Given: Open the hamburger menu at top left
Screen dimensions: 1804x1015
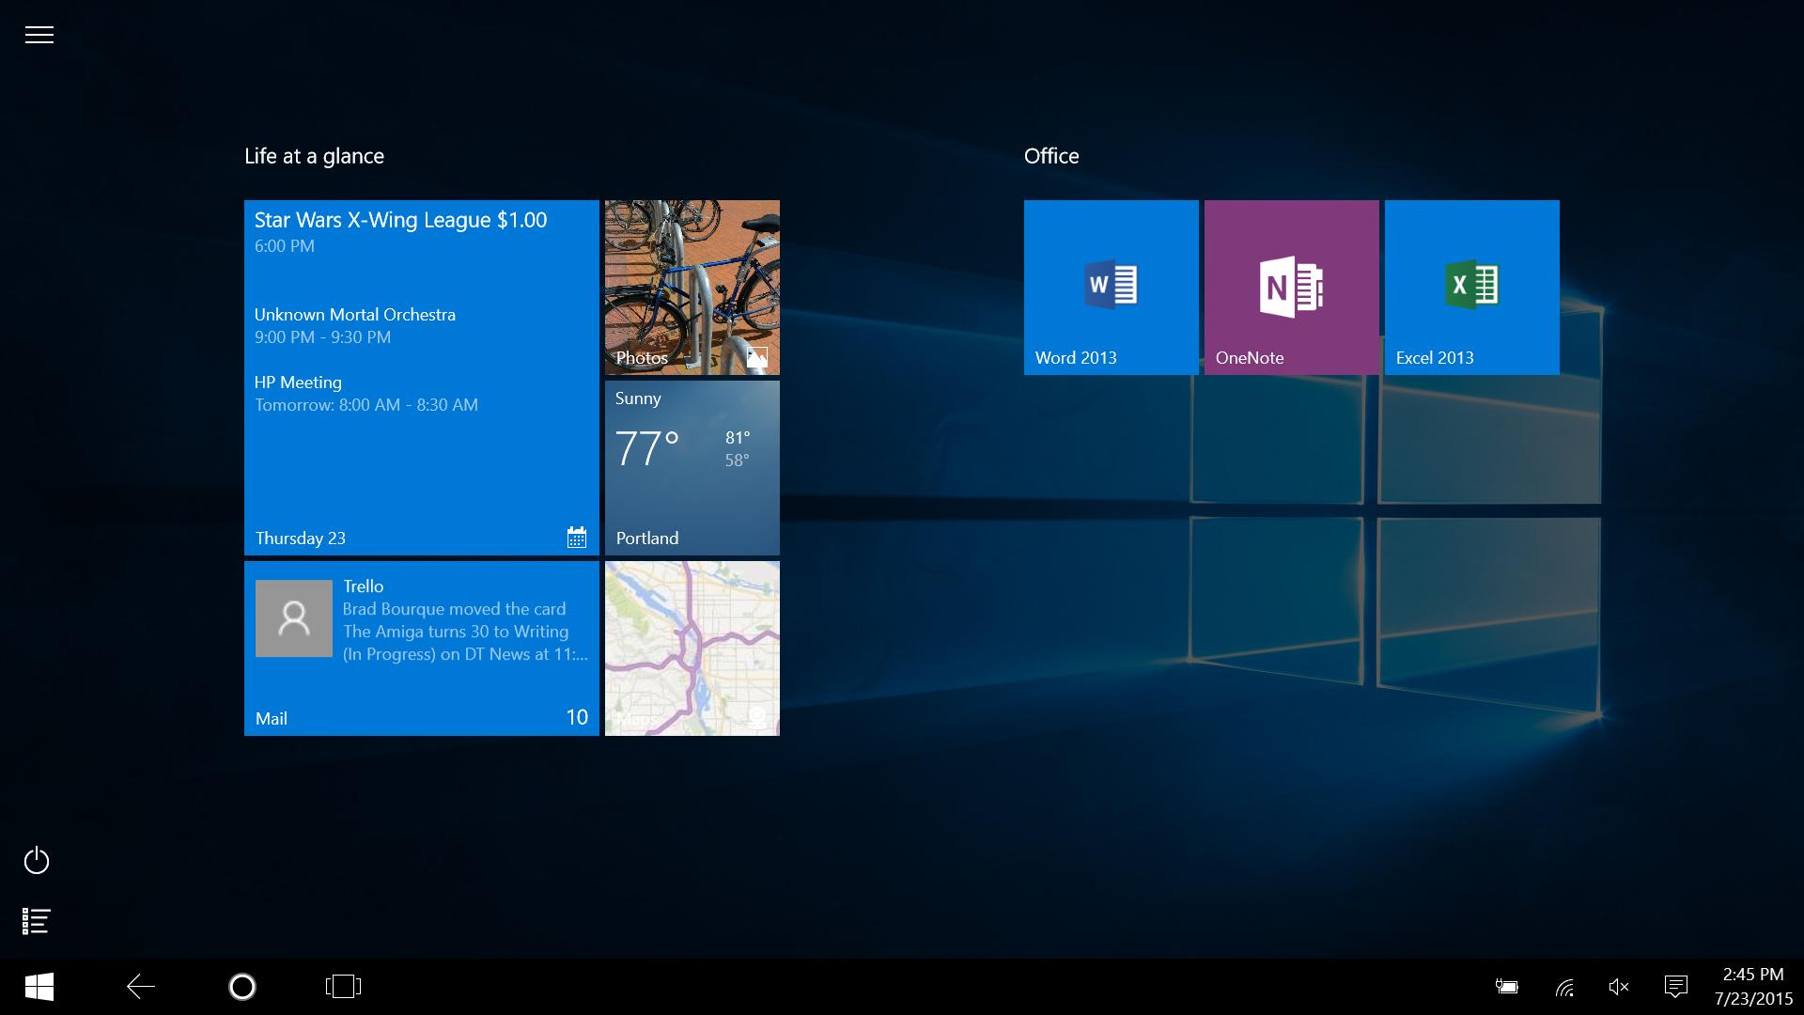Looking at the screenshot, I should pyautogui.click(x=39, y=35).
